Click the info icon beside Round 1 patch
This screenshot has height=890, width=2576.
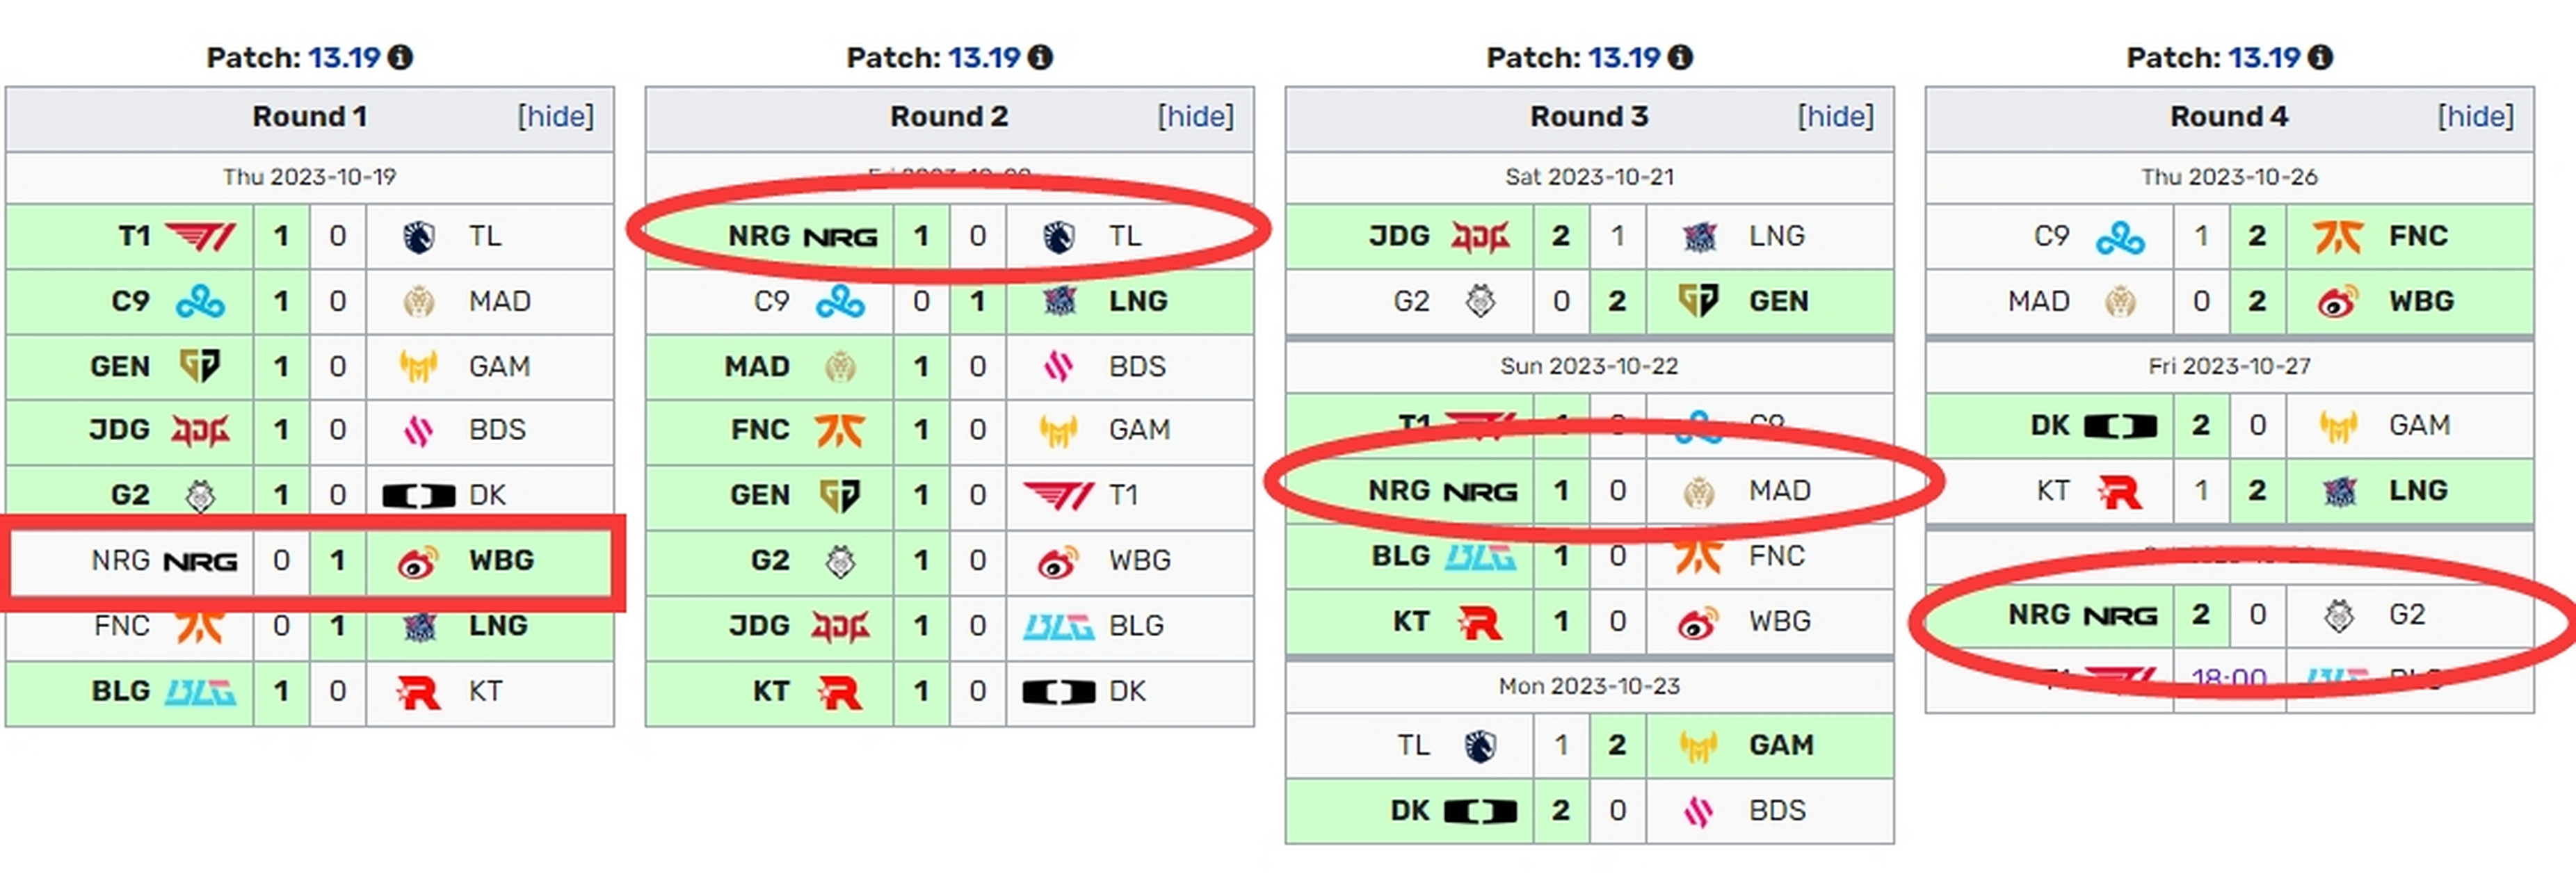400,58
